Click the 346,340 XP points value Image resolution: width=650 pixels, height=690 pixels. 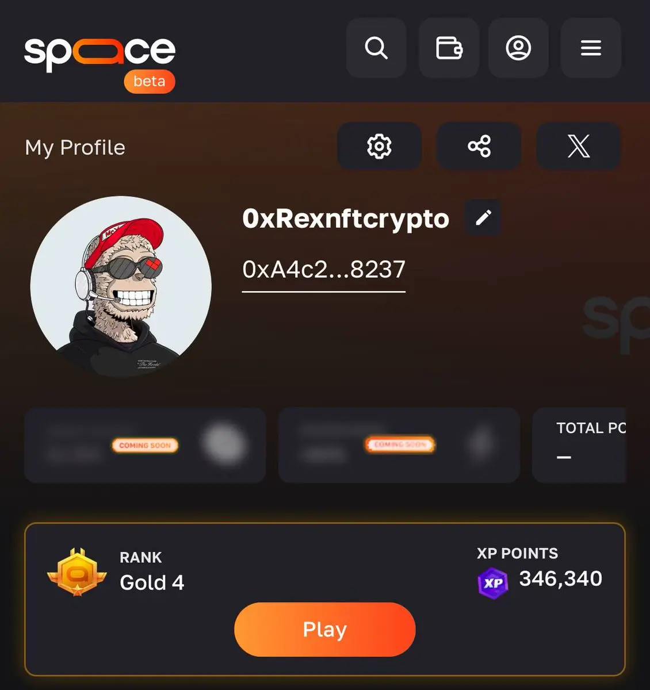pyautogui.click(x=561, y=578)
